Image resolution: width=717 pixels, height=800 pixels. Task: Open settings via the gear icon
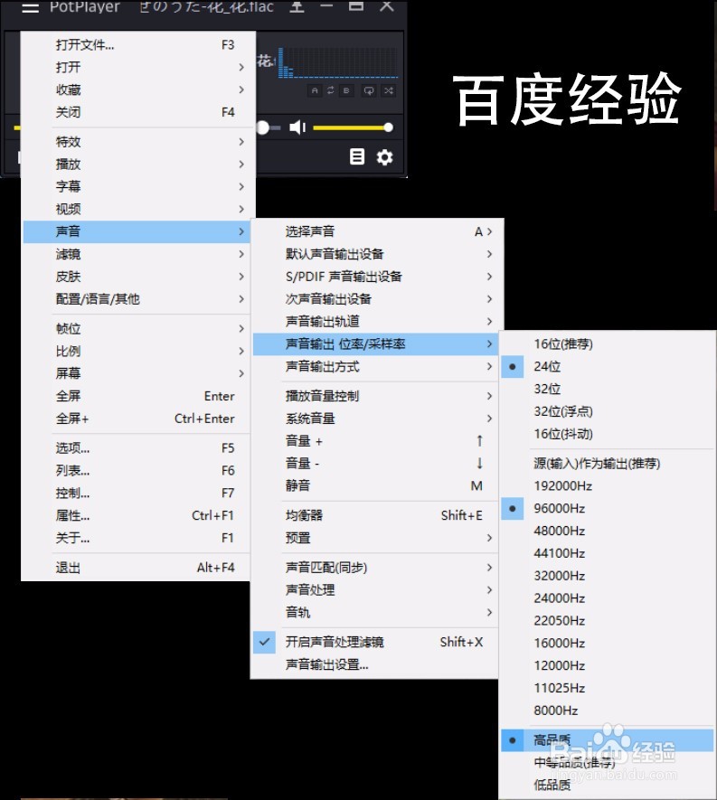[x=385, y=157]
